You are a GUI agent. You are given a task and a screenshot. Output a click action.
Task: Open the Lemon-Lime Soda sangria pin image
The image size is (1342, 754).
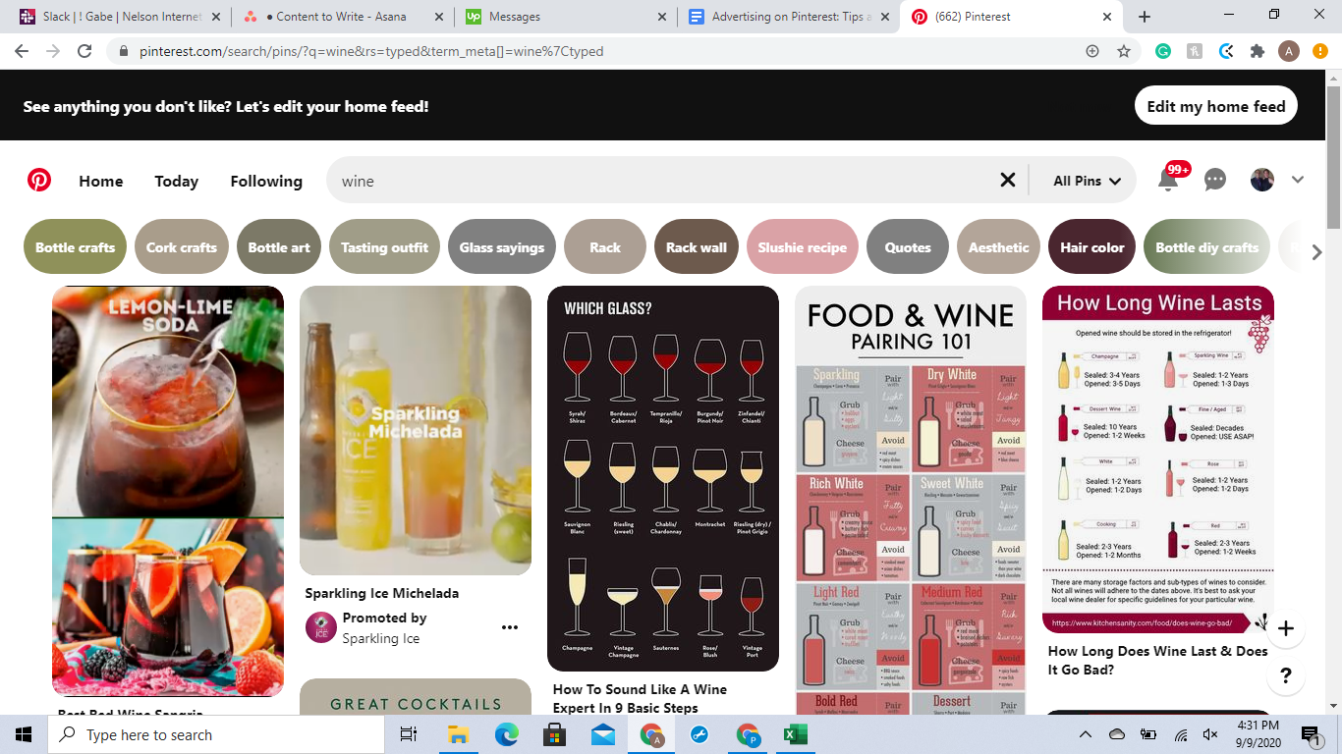point(168,491)
